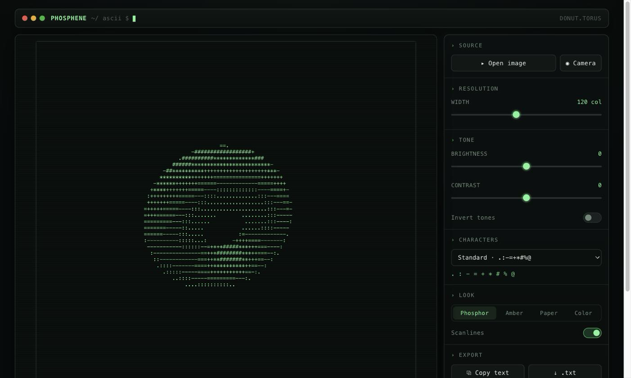The width and height of the screenshot is (631, 378).
Task: Click the camera dot icon before Camera
Action: pos(567,64)
